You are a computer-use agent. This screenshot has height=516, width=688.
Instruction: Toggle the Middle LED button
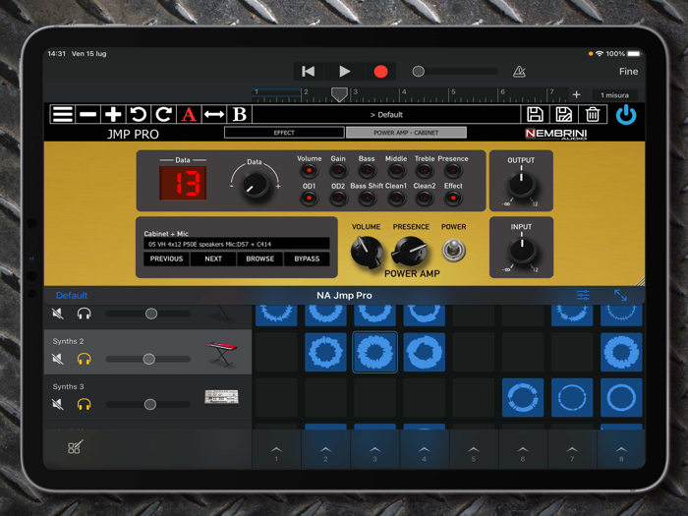(x=396, y=170)
